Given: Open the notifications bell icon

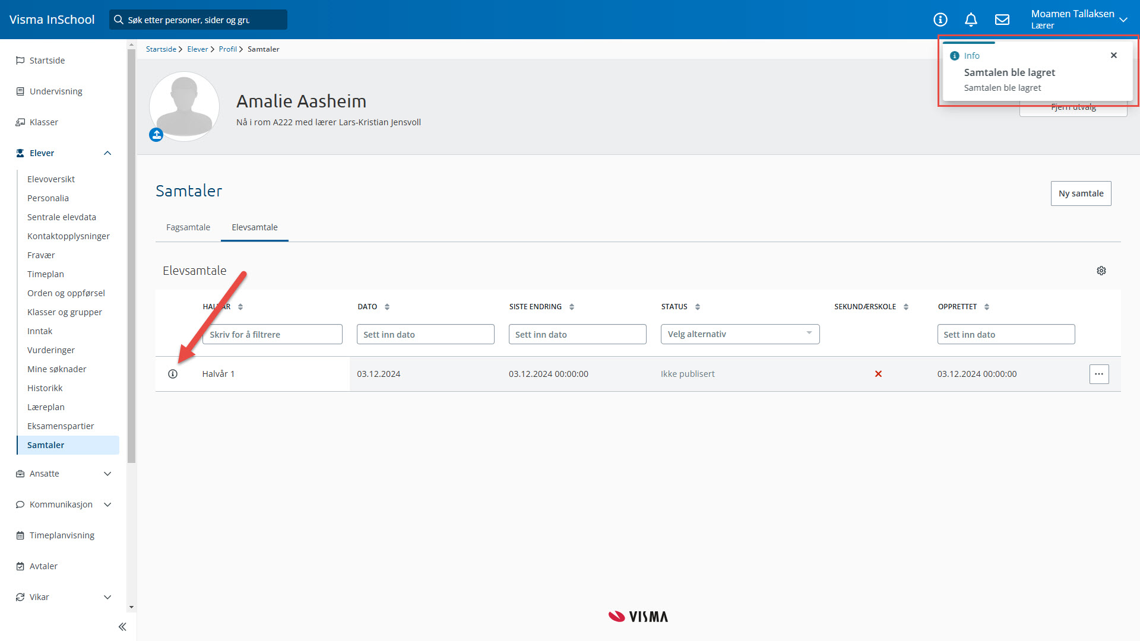Looking at the screenshot, I should 971,20.
